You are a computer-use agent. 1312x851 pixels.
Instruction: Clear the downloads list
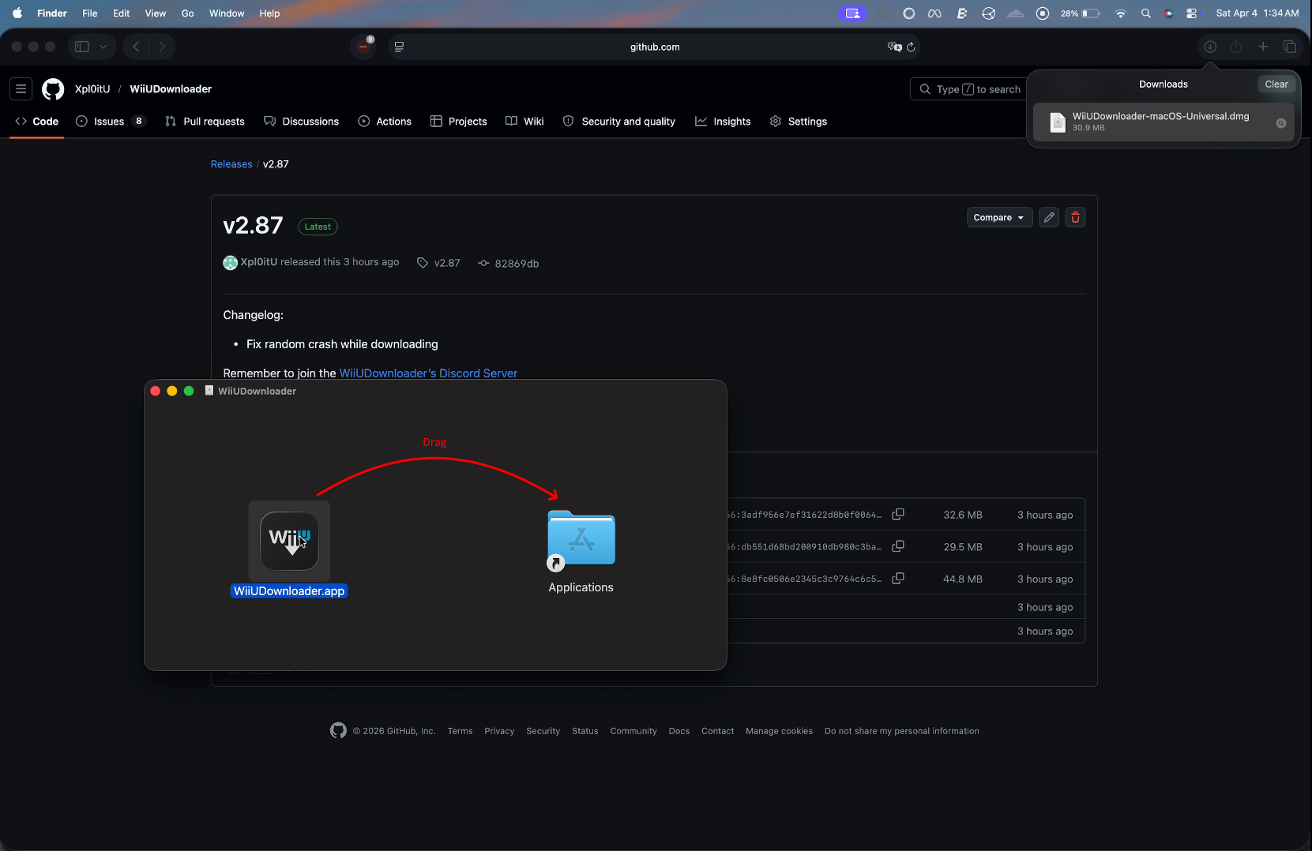click(x=1276, y=84)
